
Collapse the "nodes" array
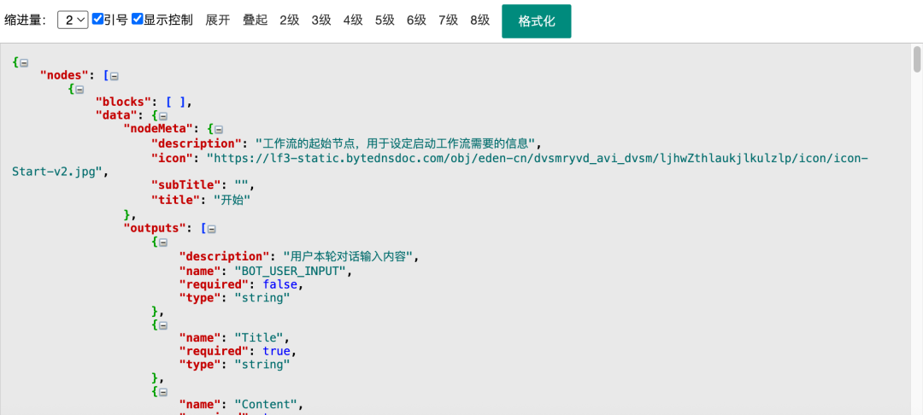click(x=115, y=76)
